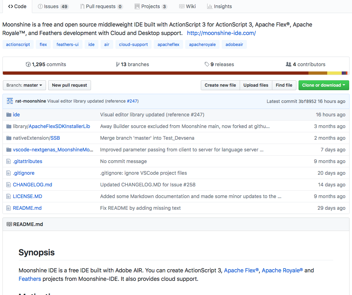Select the cloud-support topic tag
Screen dimensions: 352x295
coord(134,44)
